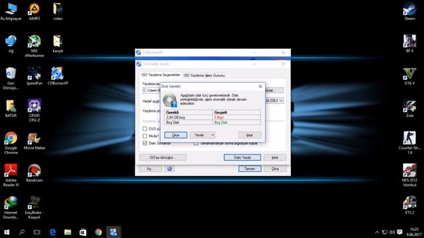Open EasyBrake shortcut desktop icon
Viewport: 424px width, 238px height.
click(34, 208)
